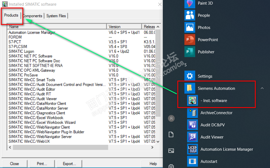
Task: Click the horizontal scrollbar thumb
Action: 60,147
